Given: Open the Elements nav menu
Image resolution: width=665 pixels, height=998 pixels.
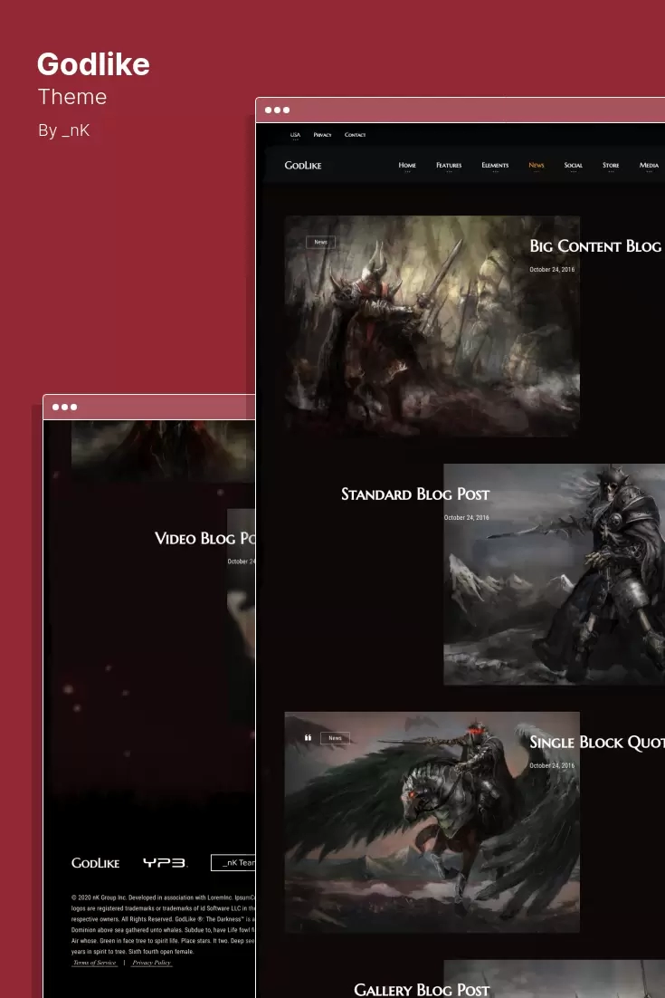Looking at the screenshot, I should [x=495, y=165].
